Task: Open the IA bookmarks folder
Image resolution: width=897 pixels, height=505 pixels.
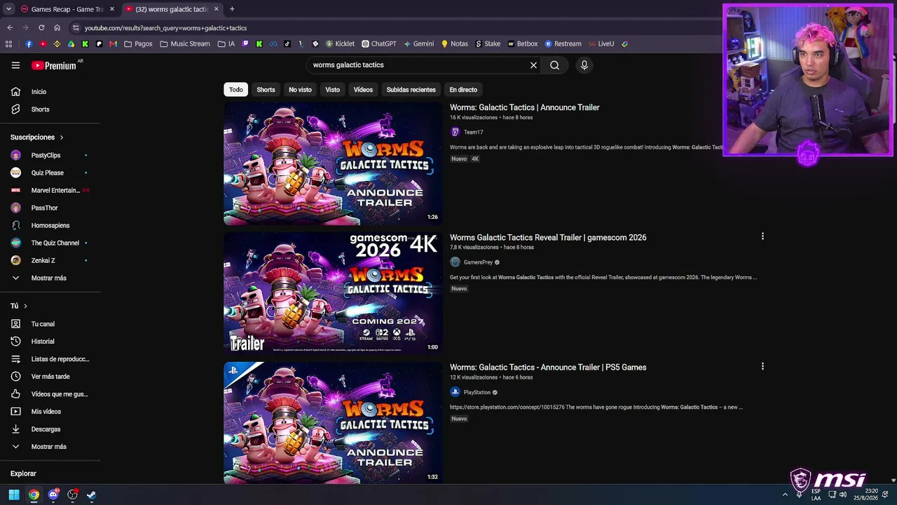Action: tap(226, 43)
